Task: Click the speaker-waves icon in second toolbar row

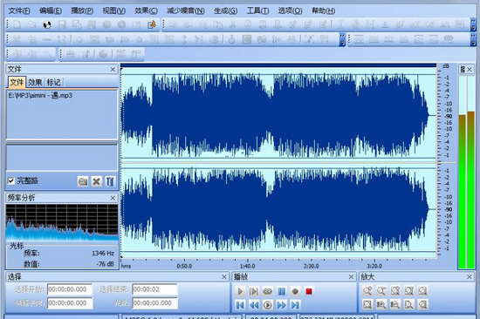Action: [277, 39]
